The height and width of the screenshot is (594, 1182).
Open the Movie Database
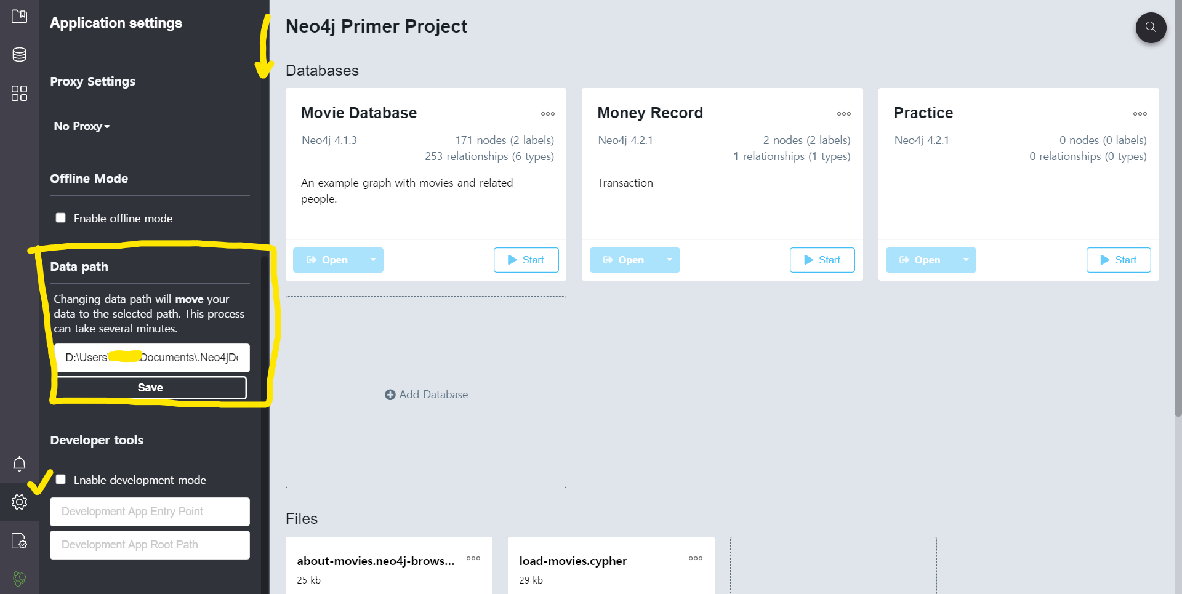click(x=328, y=260)
